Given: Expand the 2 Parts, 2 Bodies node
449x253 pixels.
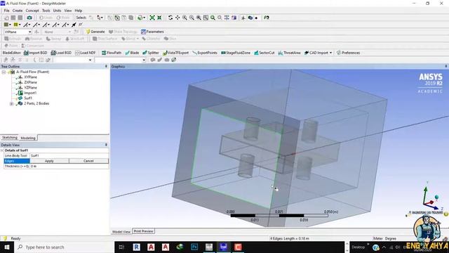Looking at the screenshot, I should pos(11,103).
